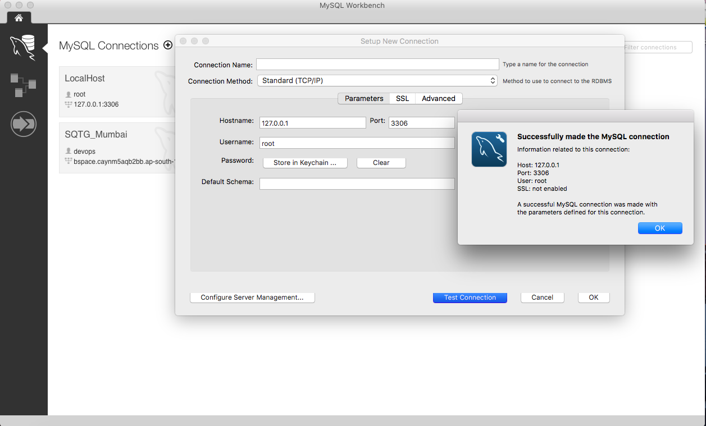
Task: Open the Connection Method dropdown
Action: click(377, 81)
